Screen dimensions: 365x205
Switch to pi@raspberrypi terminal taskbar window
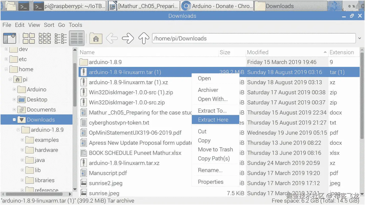pos(69,6)
